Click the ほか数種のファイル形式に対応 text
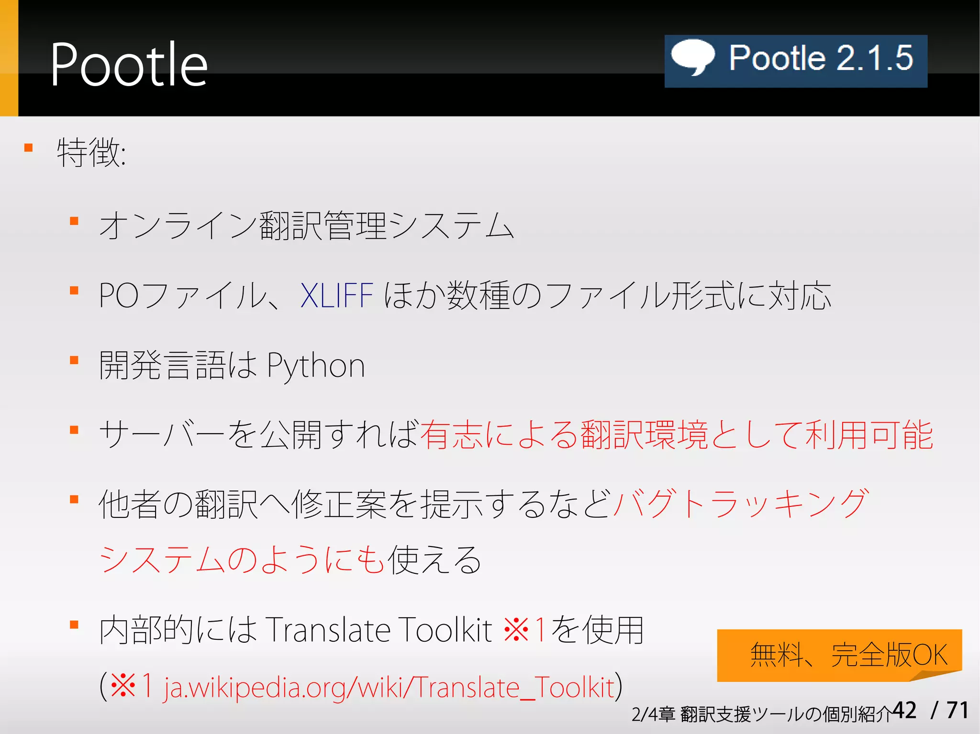 608,296
